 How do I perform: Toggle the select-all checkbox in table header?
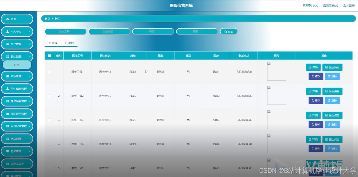pyautogui.click(x=49, y=56)
